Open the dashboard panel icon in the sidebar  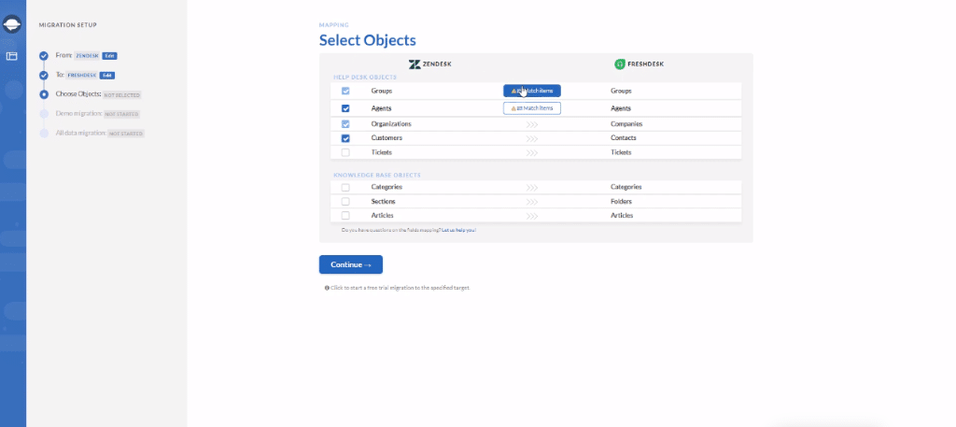click(11, 56)
